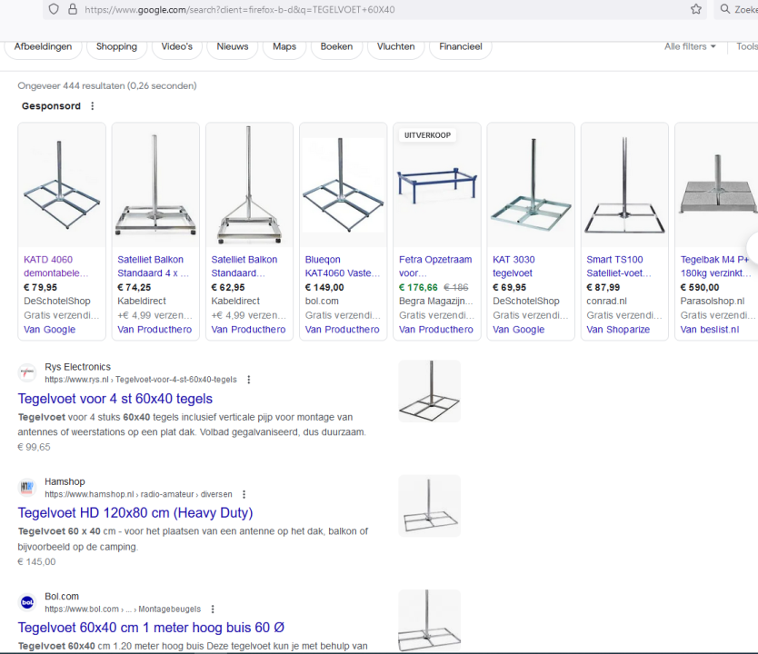Image resolution: width=758 pixels, height=654 pixels.
Task: Click the padlock site security icon
Action: [x=72, y=9]
